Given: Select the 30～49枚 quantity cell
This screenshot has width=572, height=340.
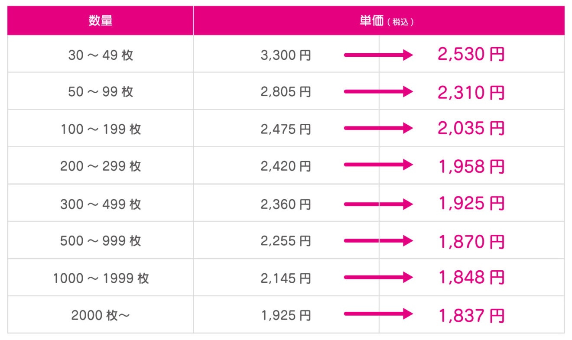Looking at the screenshot, I should (101, 55).
